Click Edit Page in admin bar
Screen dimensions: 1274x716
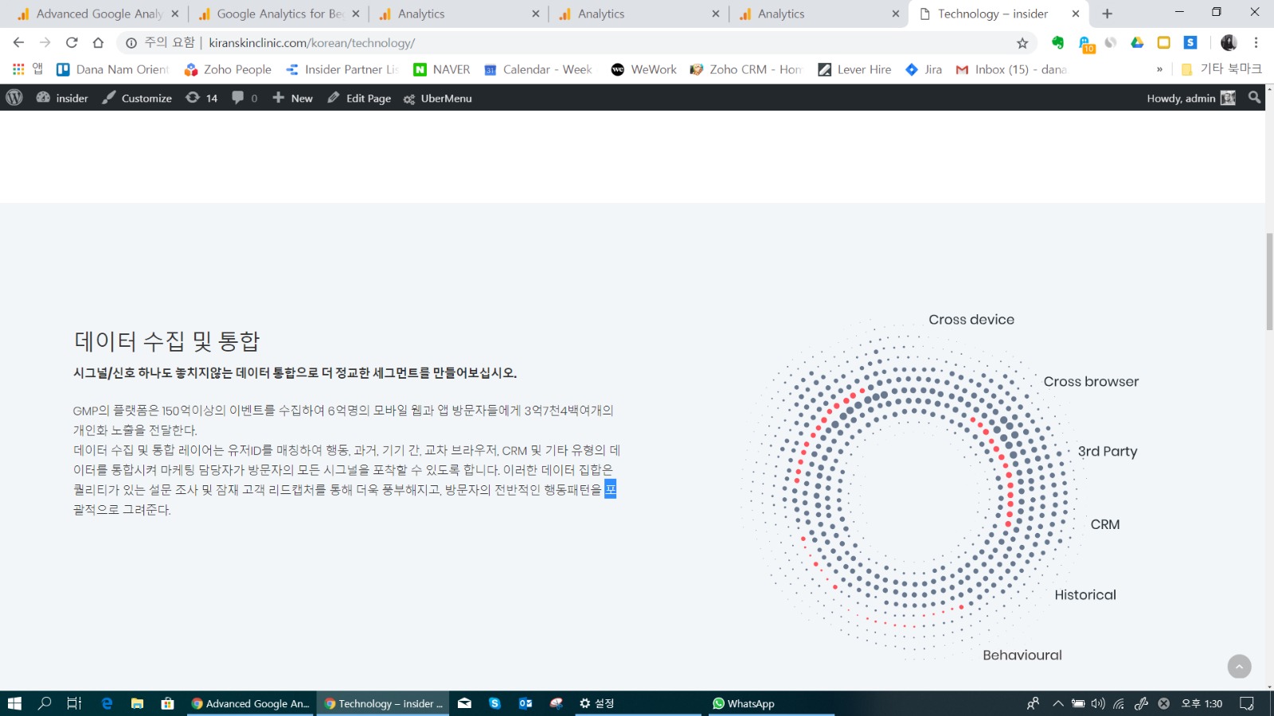click(359, 98)
